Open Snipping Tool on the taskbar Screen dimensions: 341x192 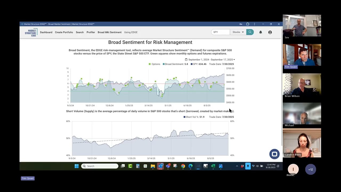click(x=175, y=166)
